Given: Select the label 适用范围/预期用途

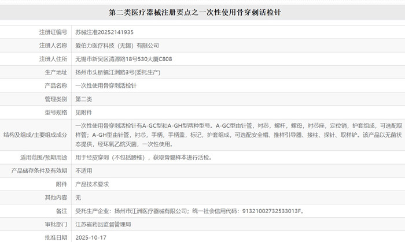Looking at the screenshot, I should click(x=43, y=158).
